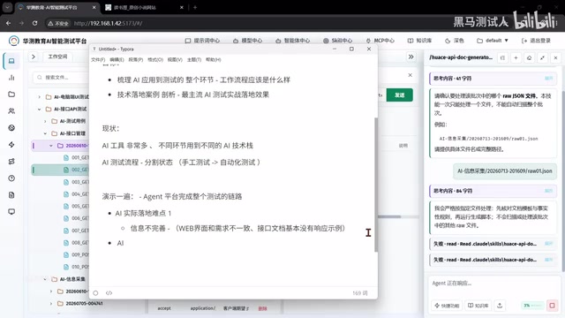Toggle Typora source code mode icon

pos(109,292)
